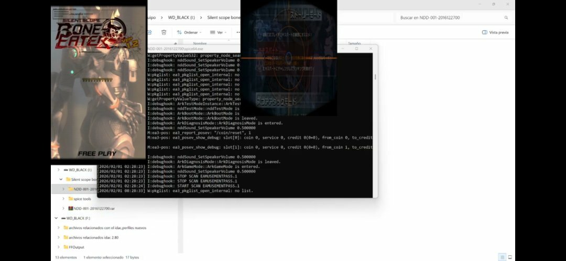This screenshot has width=566, height=261.
Task: Expand the spice tools folder node
Action: [63, 199]
